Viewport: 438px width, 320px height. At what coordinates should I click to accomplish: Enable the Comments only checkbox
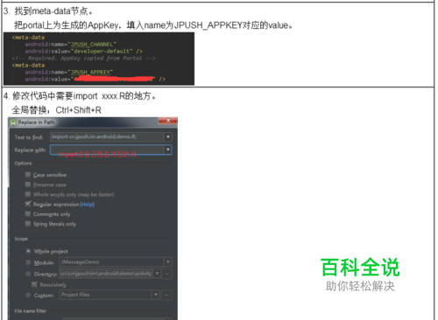[28, 214]
